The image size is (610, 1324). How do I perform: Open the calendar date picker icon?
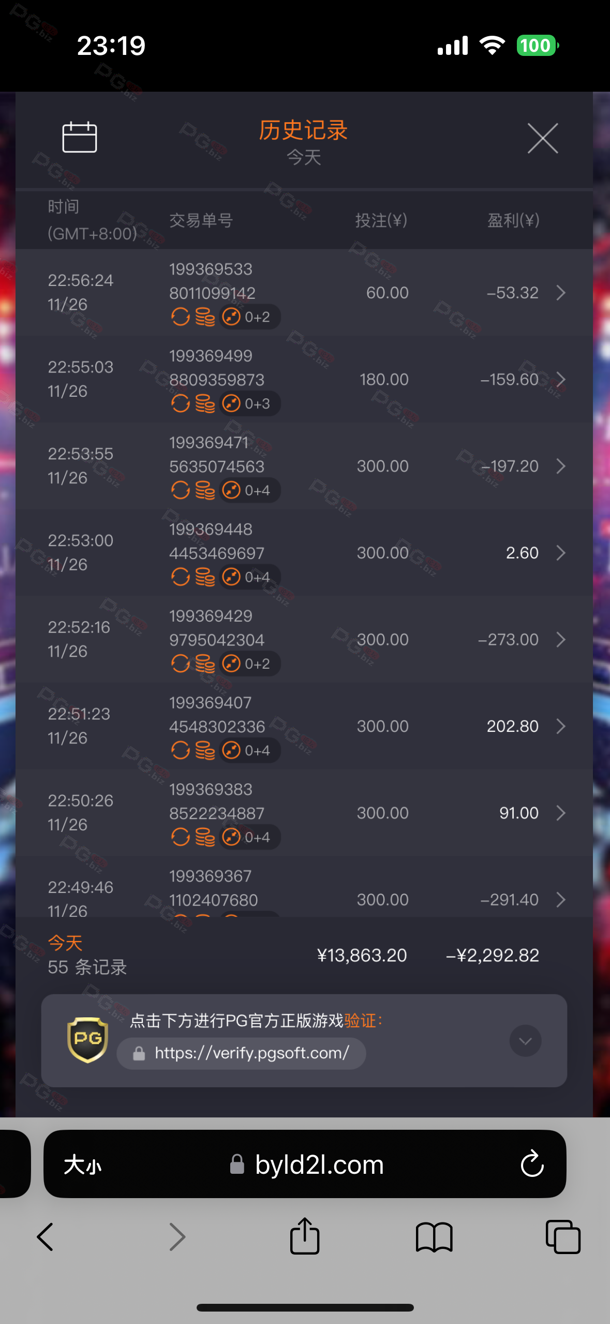click(x=79, y=137)
